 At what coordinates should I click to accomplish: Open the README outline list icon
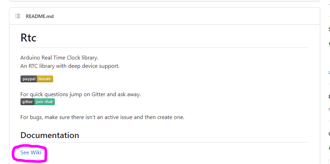(x=18, y=16)
